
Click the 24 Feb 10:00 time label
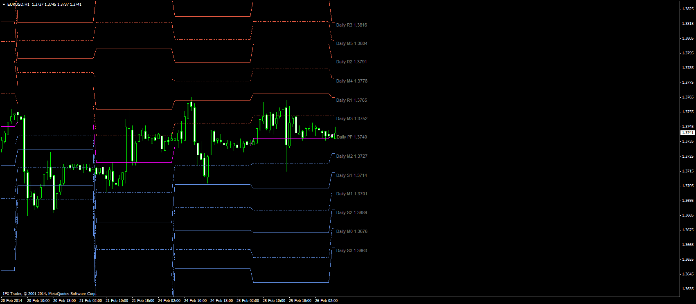pyautogui.click(x=195, y=301)
